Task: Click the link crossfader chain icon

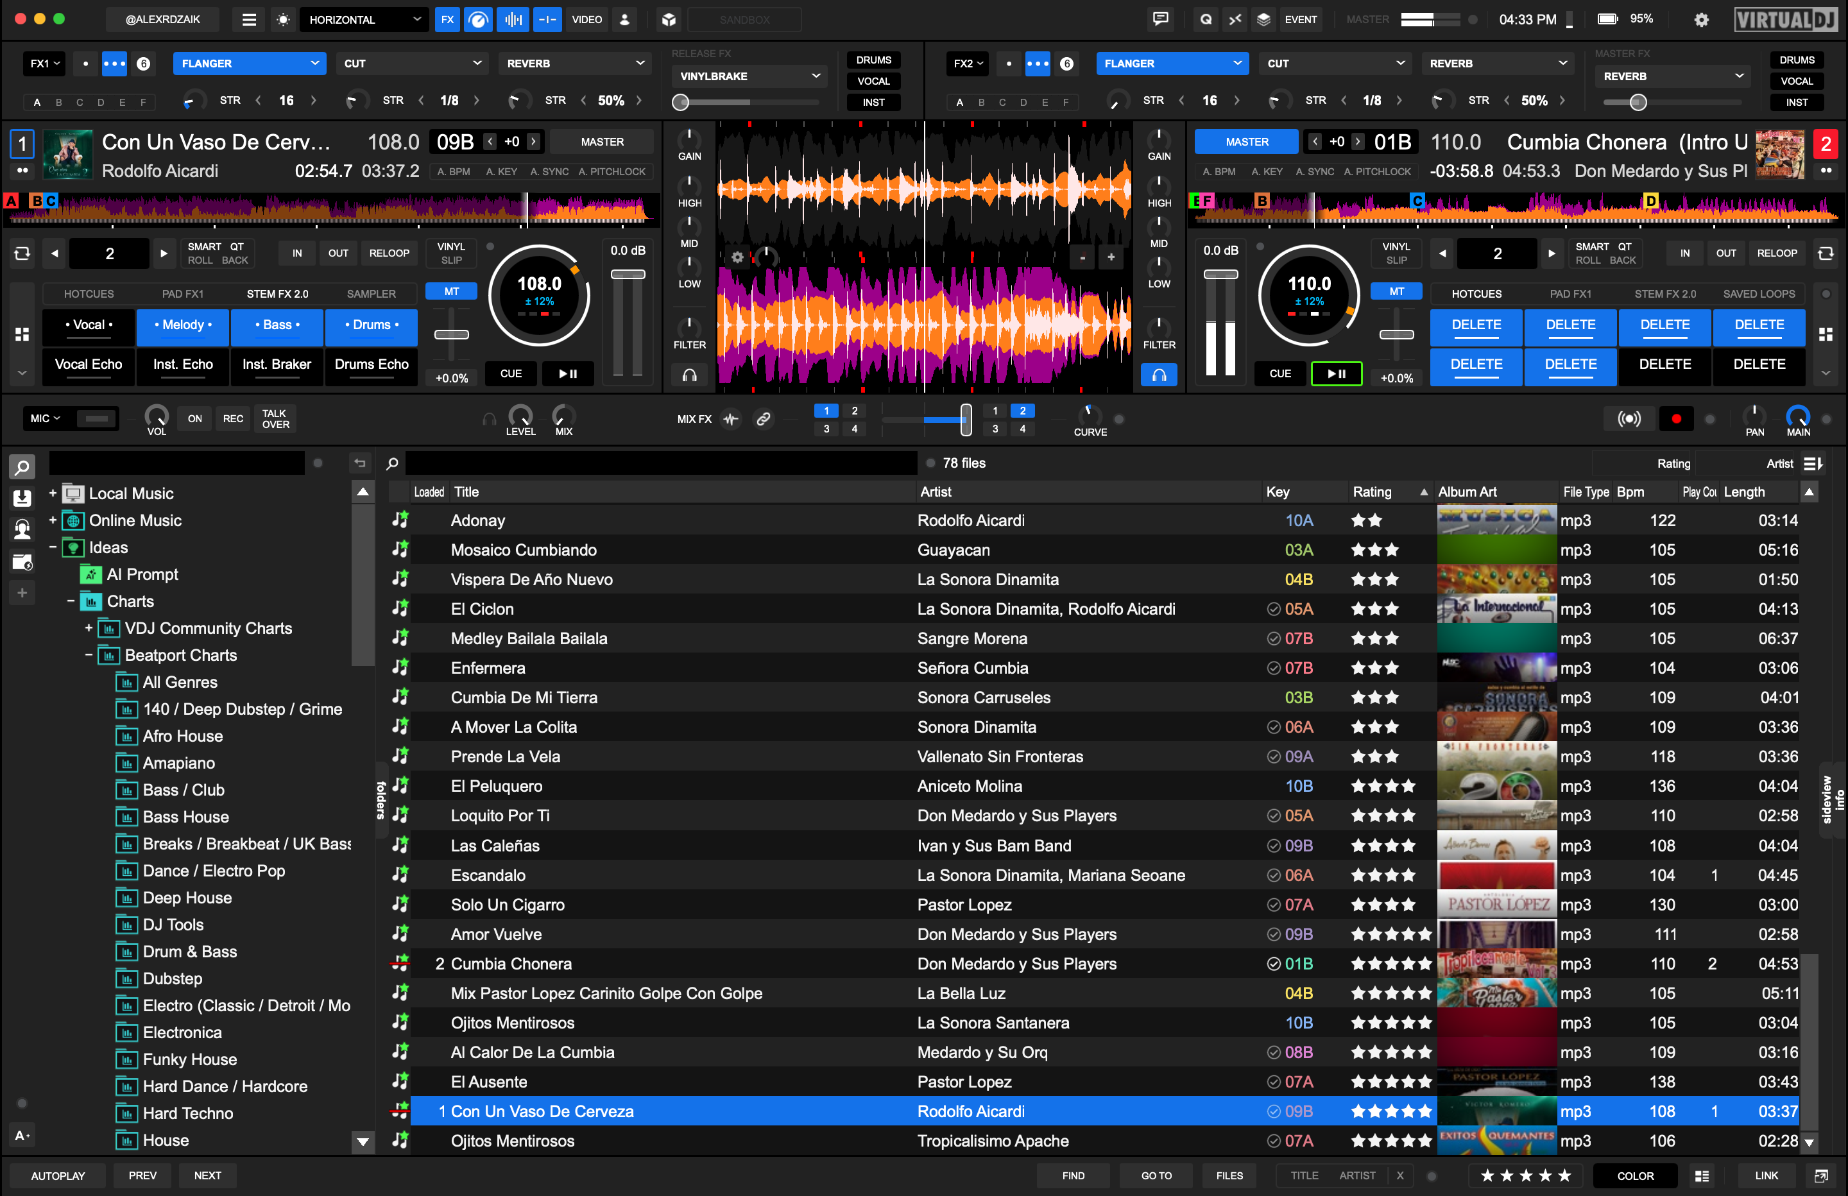Action: tap(764, 420)
